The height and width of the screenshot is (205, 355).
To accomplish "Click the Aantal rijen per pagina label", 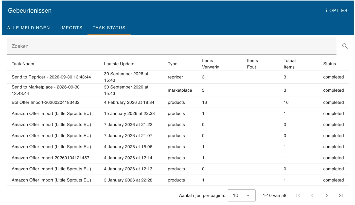I will click(202, 195).
